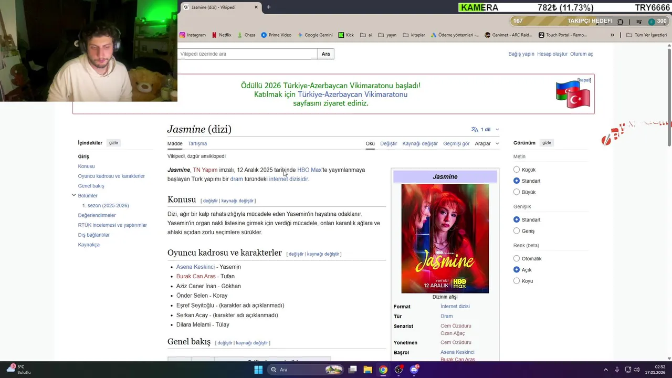This screenshot has height=378, width=672.
Task: Select the Oku view tab
Action: 370,143
